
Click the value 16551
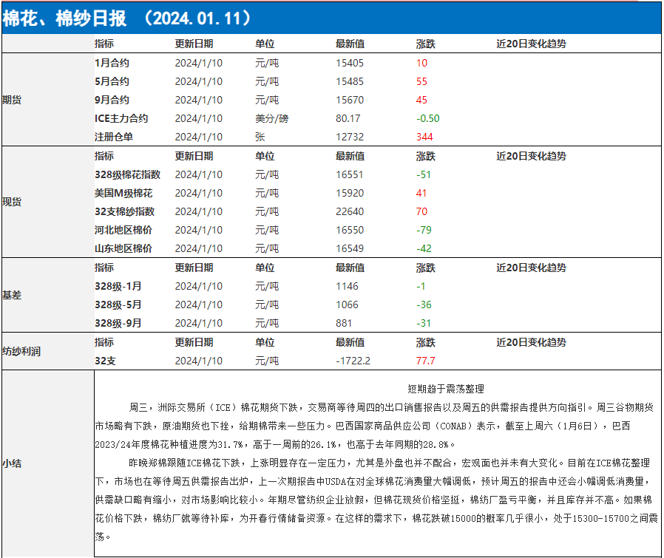(x=350, y=175)
